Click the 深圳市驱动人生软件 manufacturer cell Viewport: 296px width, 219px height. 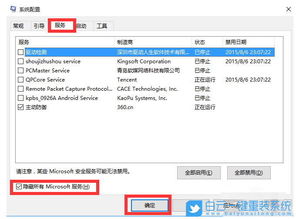point(153,52)
